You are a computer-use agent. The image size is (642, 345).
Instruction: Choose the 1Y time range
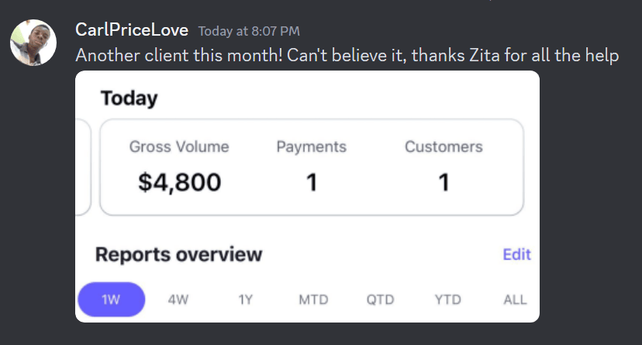(x=245, y=299)
